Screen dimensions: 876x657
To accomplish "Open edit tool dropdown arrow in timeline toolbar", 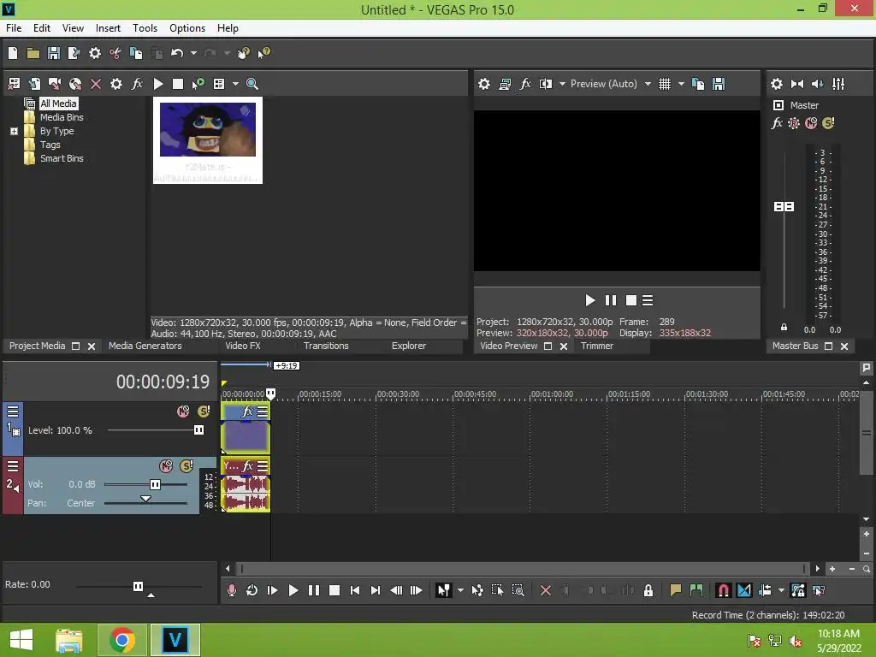I will tap(460, 590).
